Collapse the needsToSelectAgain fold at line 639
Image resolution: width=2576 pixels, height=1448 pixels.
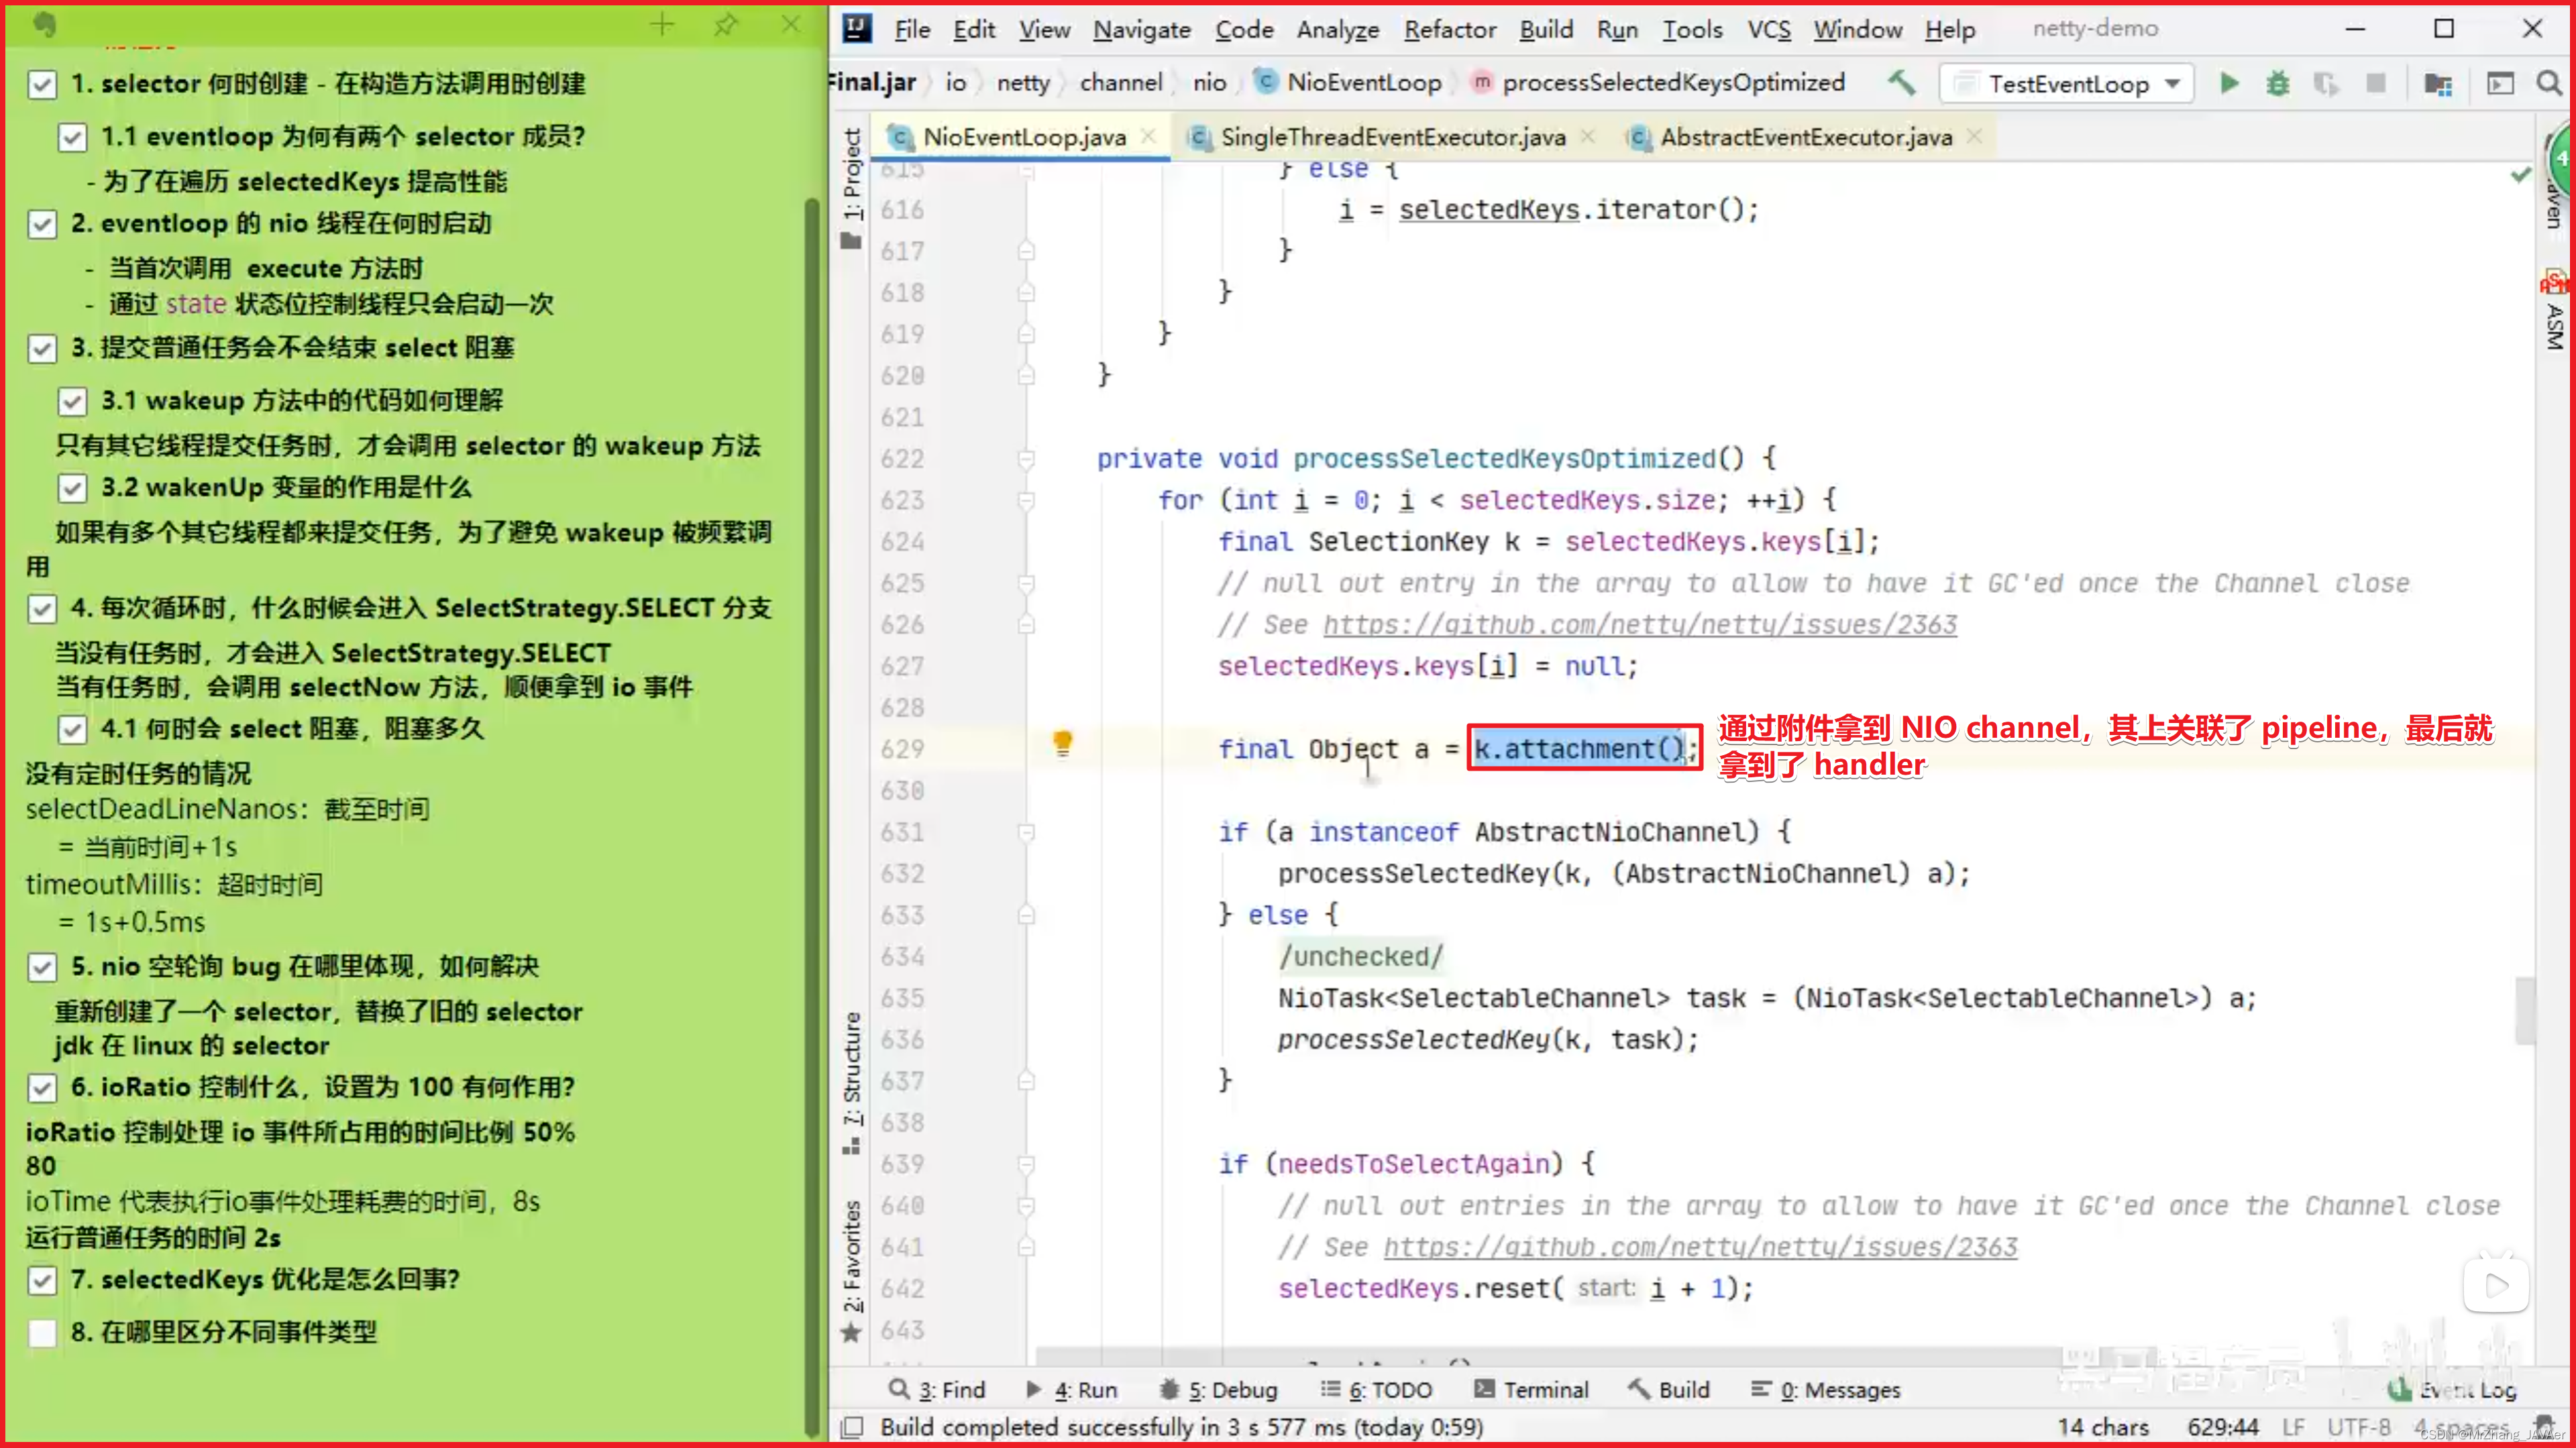pos(1026,1164)
